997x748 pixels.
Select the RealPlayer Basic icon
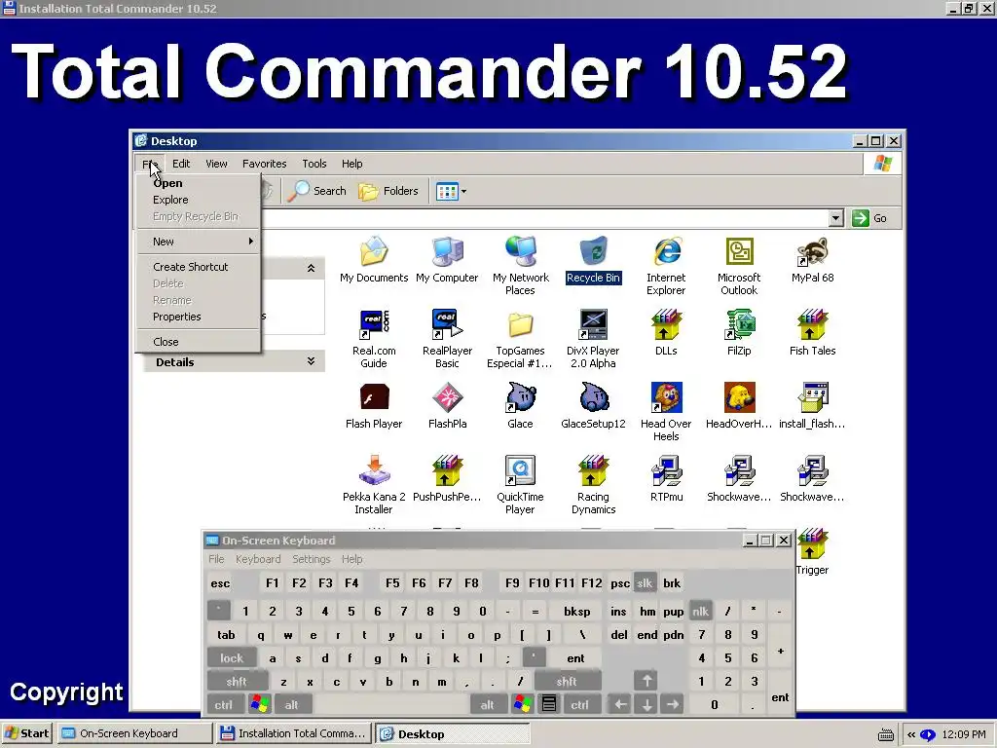tap(447, 323)
